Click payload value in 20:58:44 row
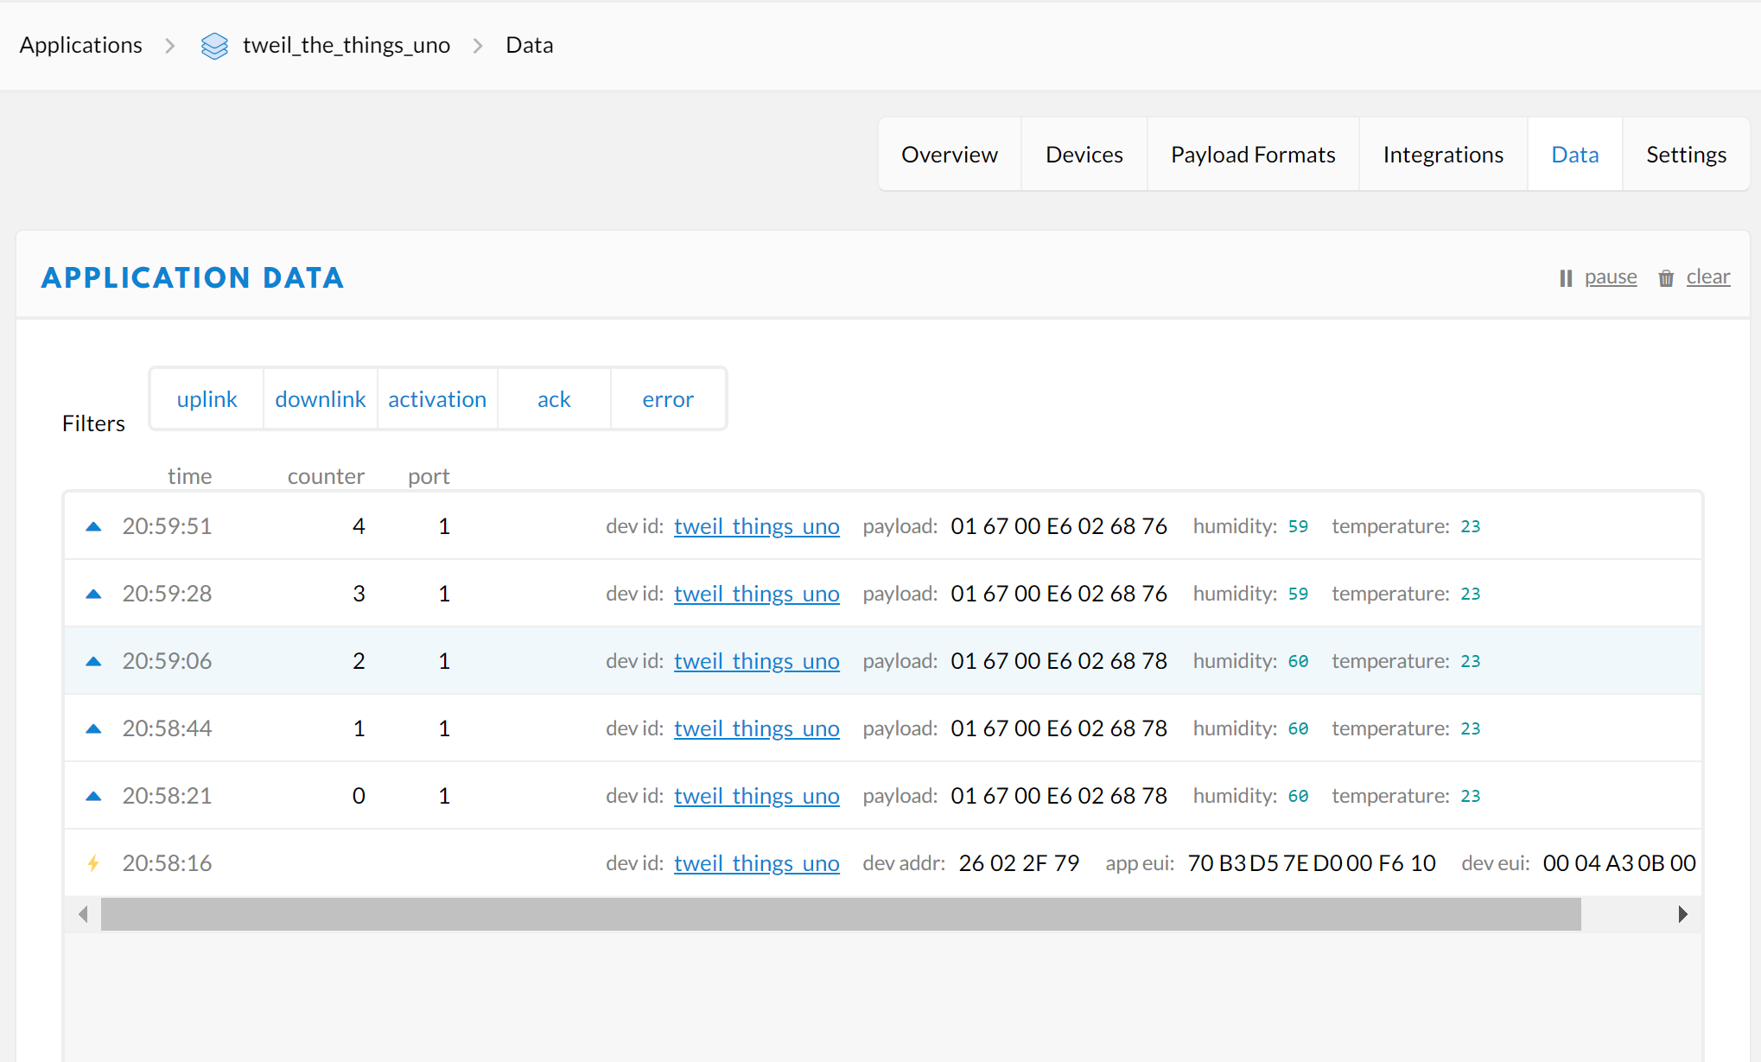This screenshot has width=1761, height=1062. pyautogui.click(x=1059, y=728)
